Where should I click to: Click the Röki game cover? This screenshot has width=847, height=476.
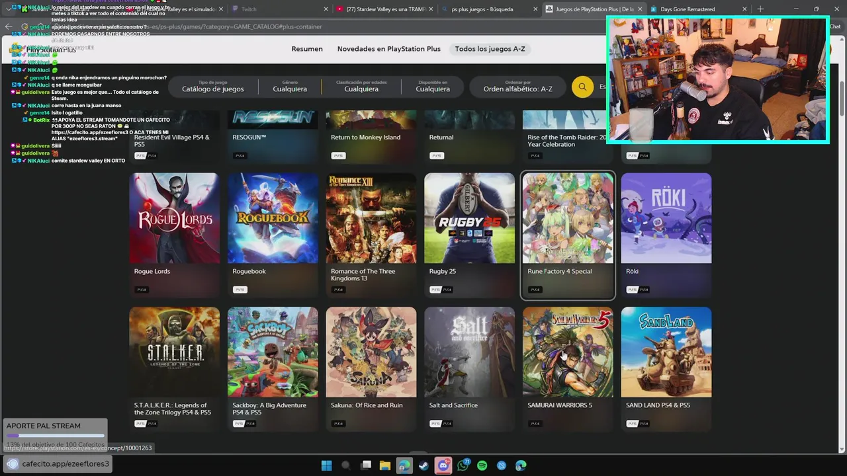pyautogui.click(x=666, y=218)
